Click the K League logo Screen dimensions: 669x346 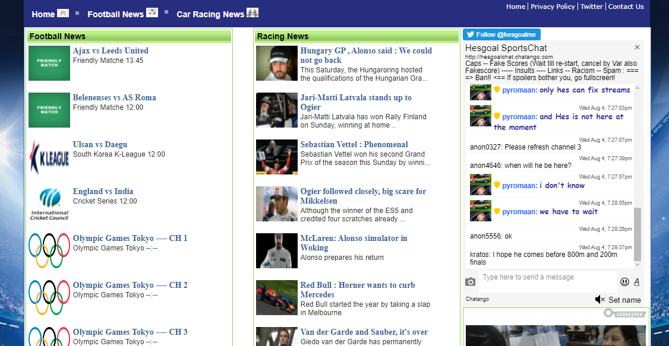pos(49,157)
